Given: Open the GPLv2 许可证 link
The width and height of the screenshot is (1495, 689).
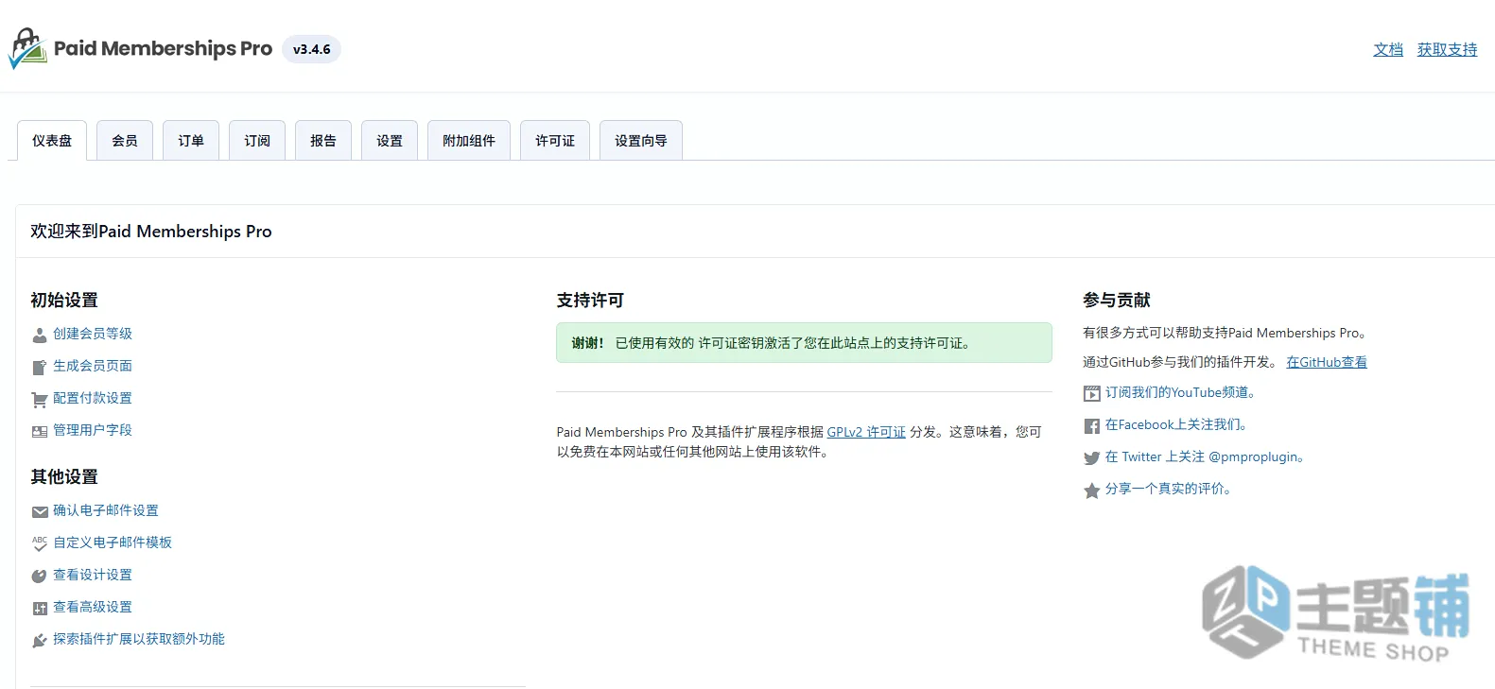Looking at the screenshot, I should [x=866, y=432].
